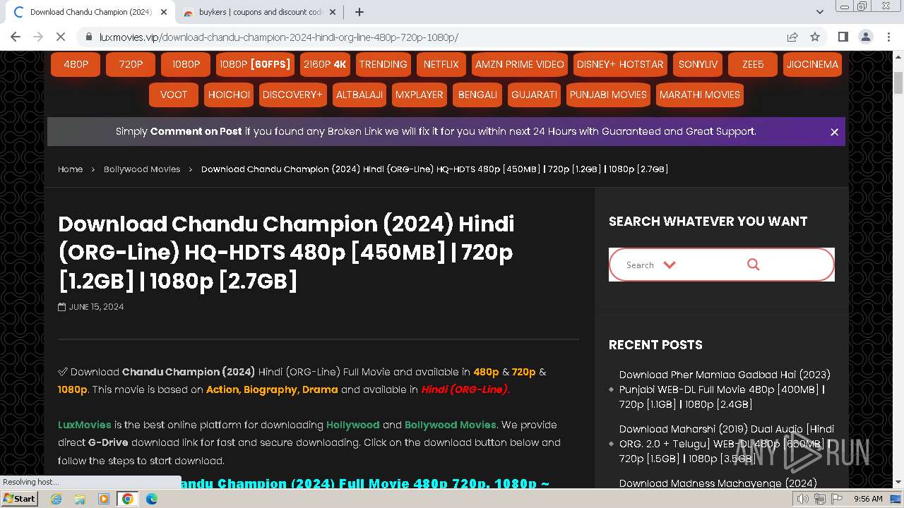Open the Chrome three-dot menu
Viewport: 904px width, 508px height.
tap(888, 37)
